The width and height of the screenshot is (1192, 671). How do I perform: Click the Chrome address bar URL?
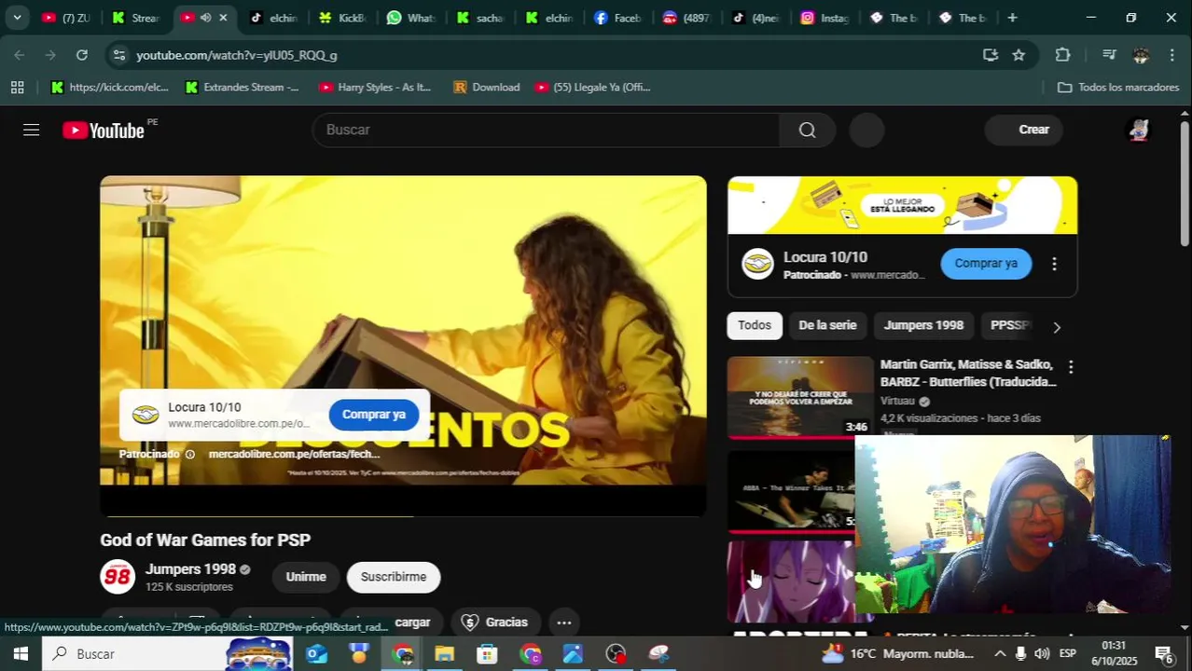(x=237, y=55)
